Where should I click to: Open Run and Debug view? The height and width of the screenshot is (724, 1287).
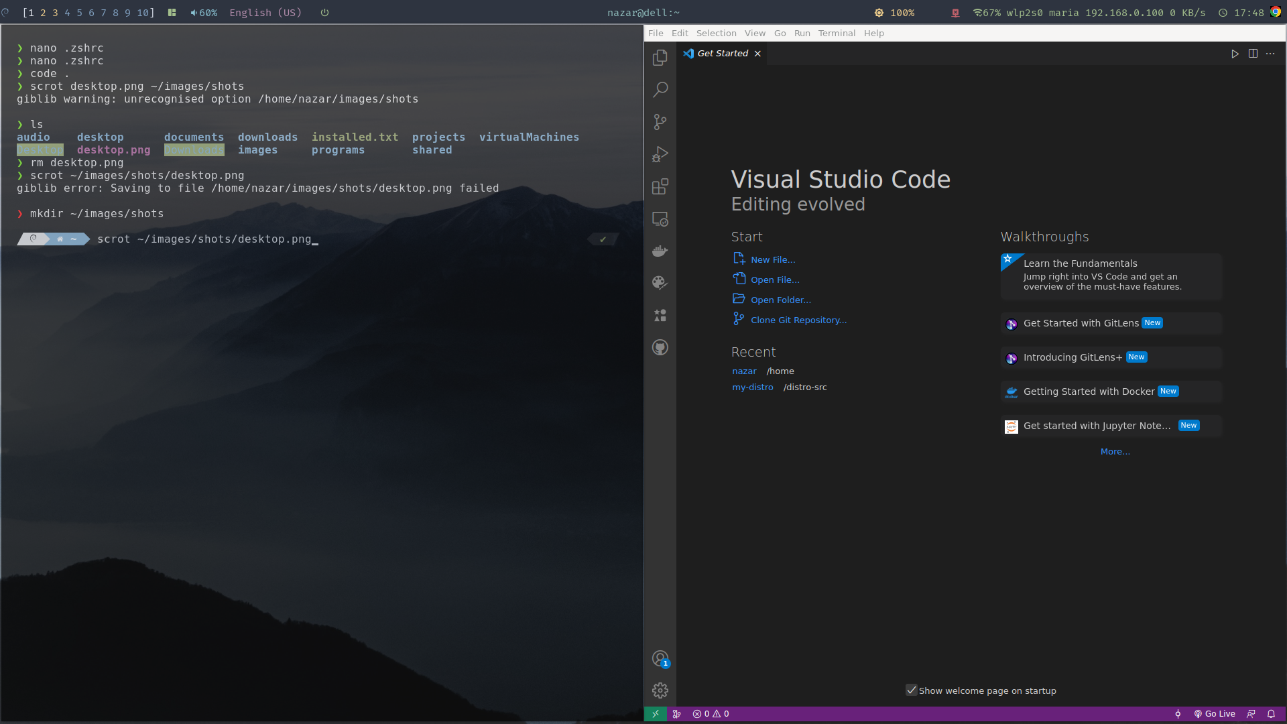coord(660,154)
